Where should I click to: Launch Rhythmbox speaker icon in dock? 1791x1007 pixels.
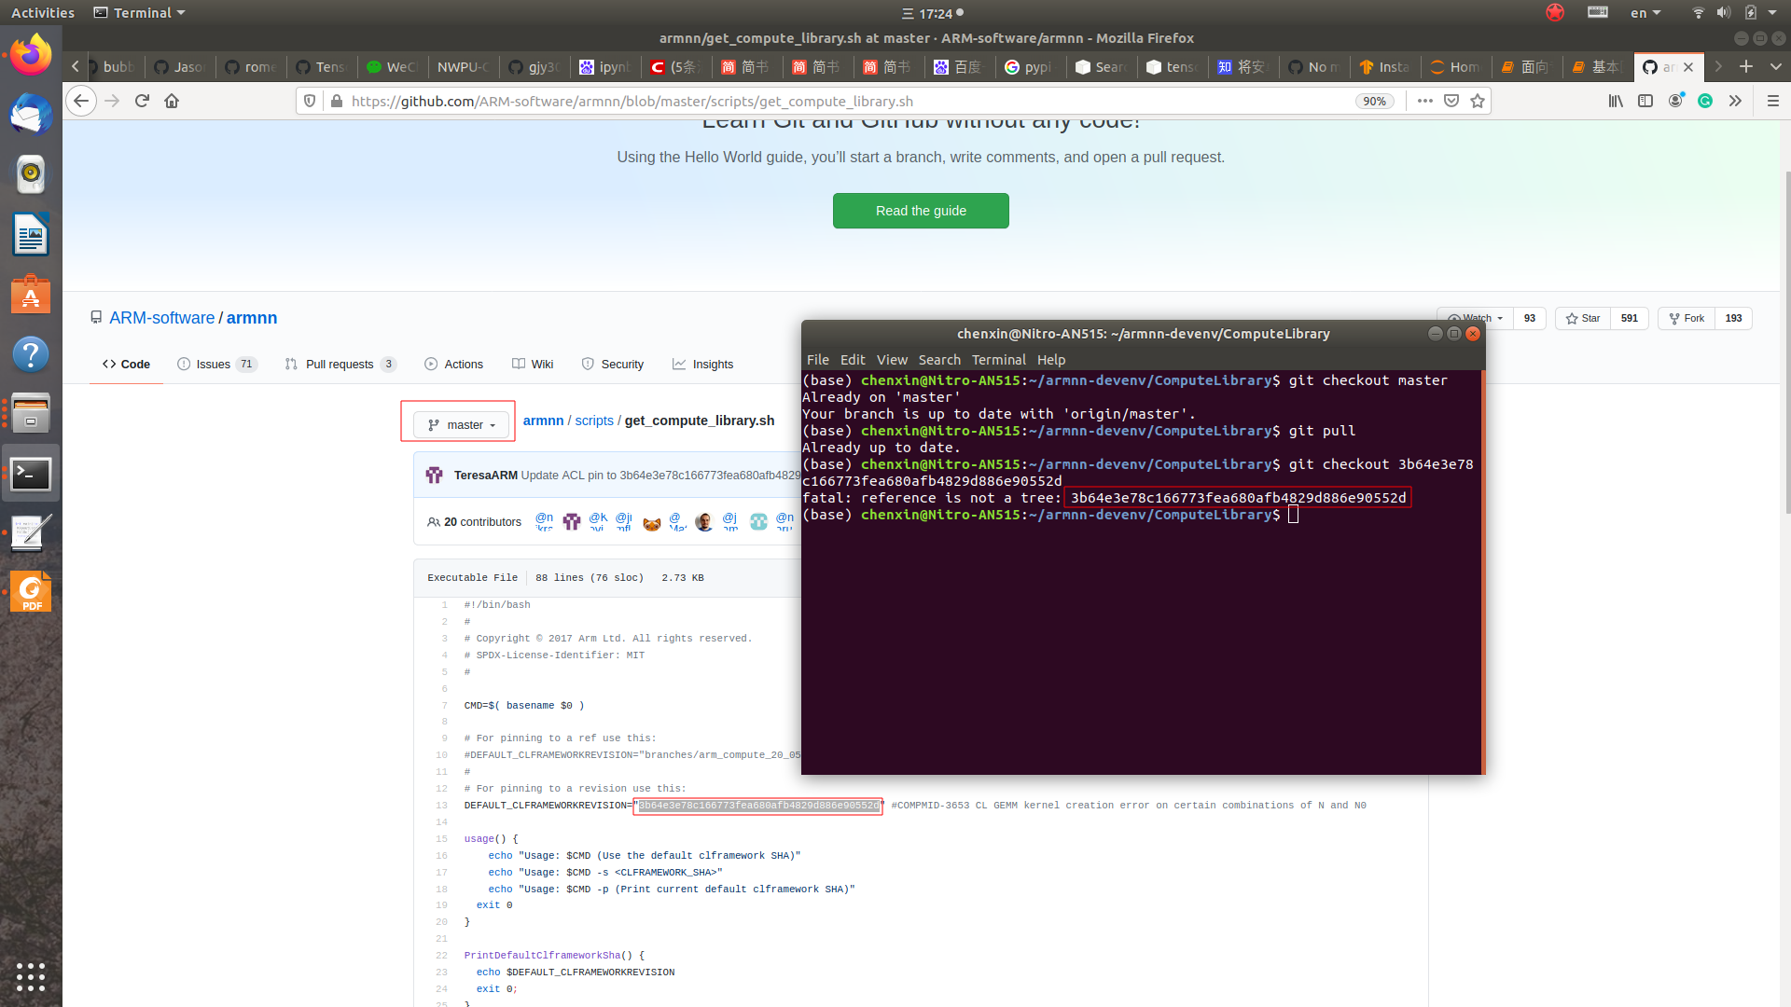coord(31,174)
